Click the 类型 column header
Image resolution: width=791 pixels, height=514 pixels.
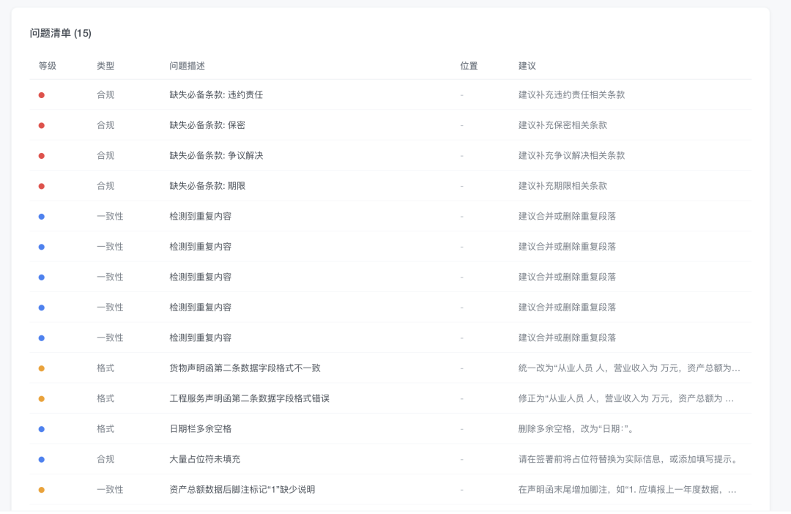[105, 66]
